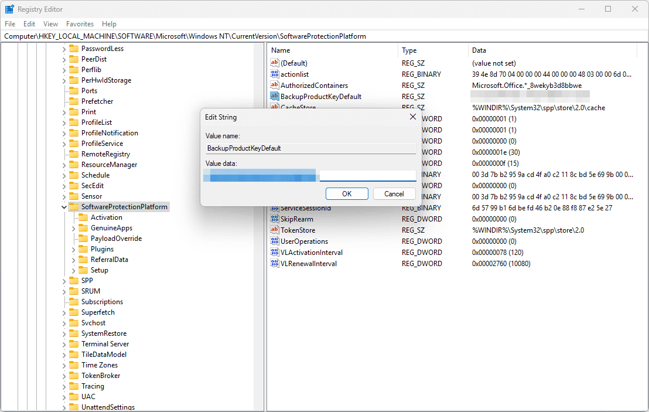This screenshot has width=649, height=412.
Task: Collapse the SoftwareProtectionPlatform tree node
Action: (x=64, y=207)
